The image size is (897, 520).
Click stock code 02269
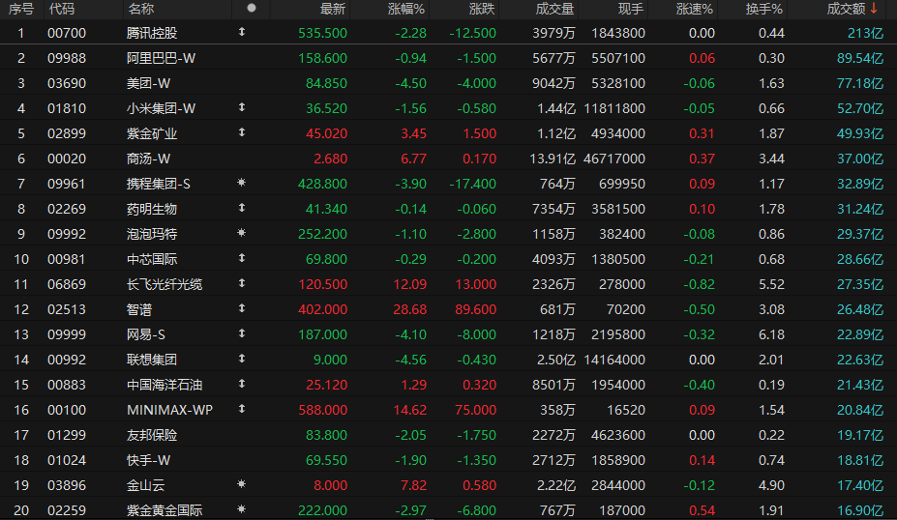67,209
